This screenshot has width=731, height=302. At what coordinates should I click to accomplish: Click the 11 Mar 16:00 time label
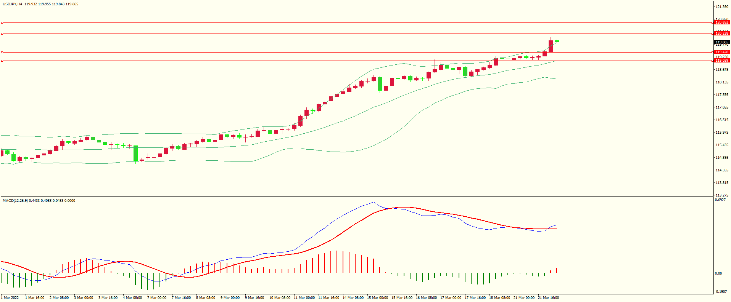point(328,298)
